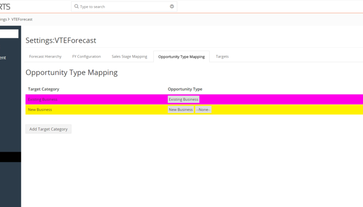363x207 pixels.
Task: Go to the Targets tab
Action: click(222, 56)
